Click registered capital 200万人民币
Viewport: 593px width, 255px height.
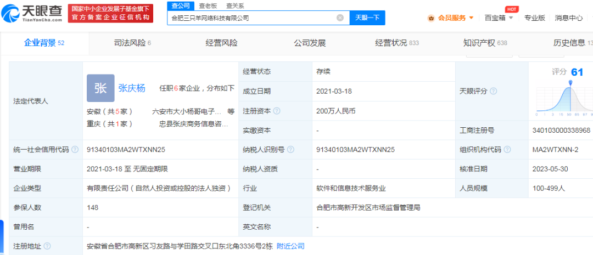click(x=336, y=111)
